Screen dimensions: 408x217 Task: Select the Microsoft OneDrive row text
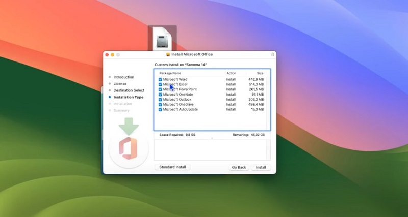(x=178, y=105)
